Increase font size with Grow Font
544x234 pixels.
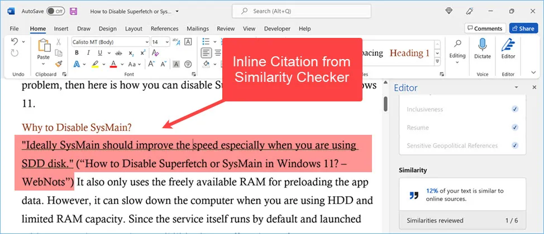[x=151, y=64]
